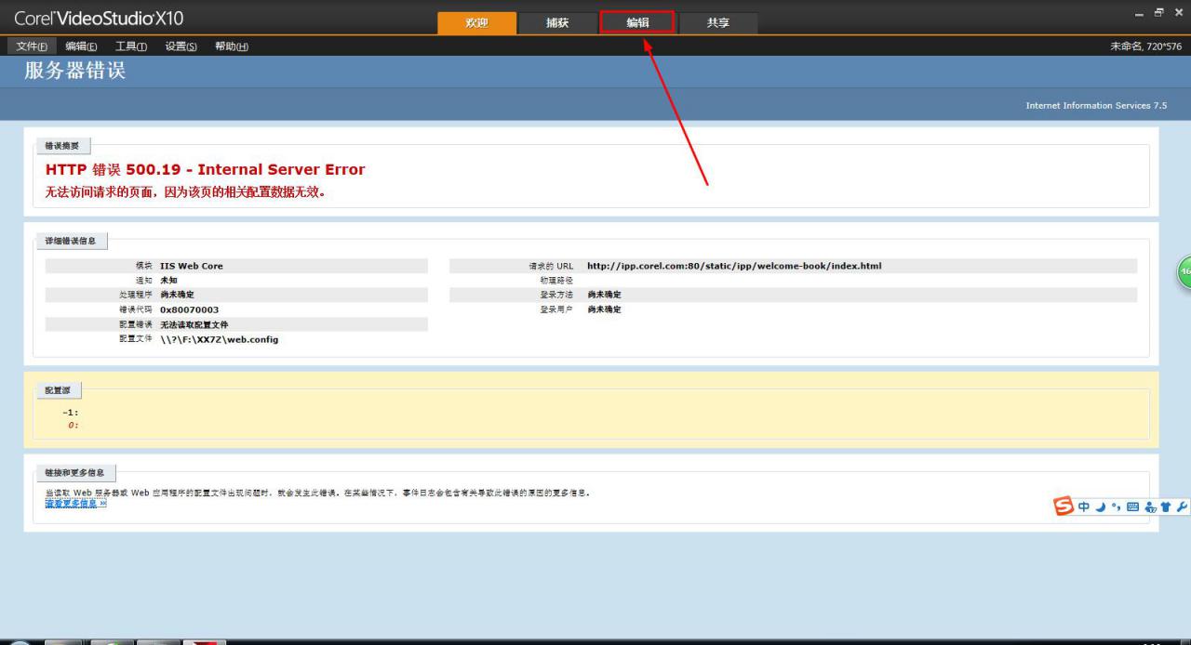1191x645 pixels.
Task: Click the 未命名, 720*576 project label
Action: [1145, 46]
